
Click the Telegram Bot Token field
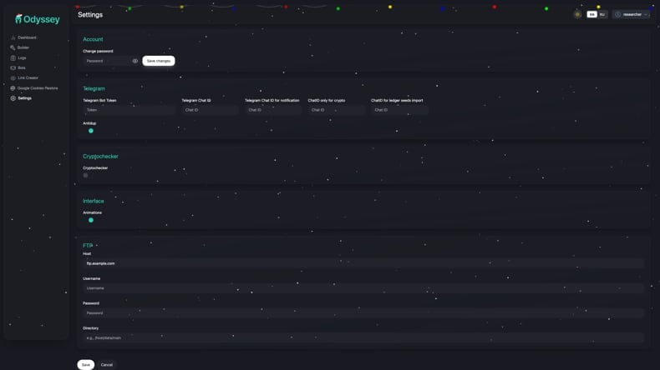coord(129,110)
